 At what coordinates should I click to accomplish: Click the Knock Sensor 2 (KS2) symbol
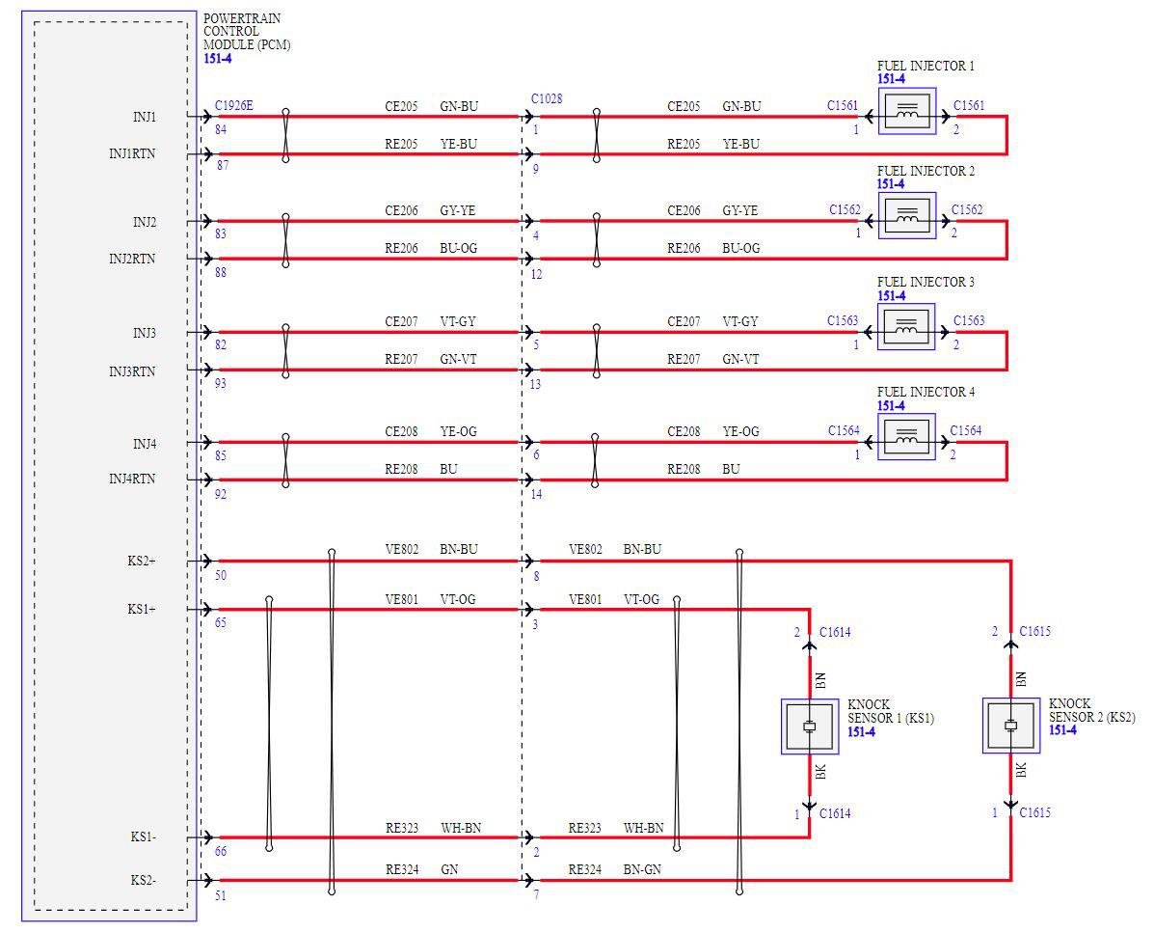click(1011, 726)
